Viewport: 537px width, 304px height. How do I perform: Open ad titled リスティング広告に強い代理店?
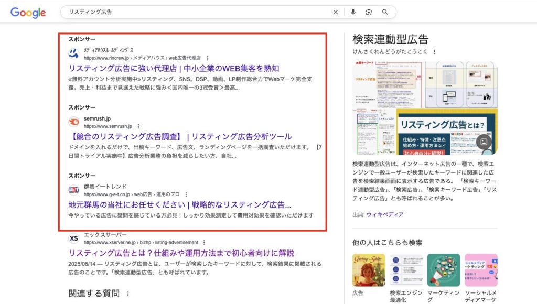click(174, 68)
